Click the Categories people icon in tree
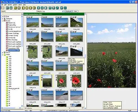 pyautogui.click(x=5, y=19)
